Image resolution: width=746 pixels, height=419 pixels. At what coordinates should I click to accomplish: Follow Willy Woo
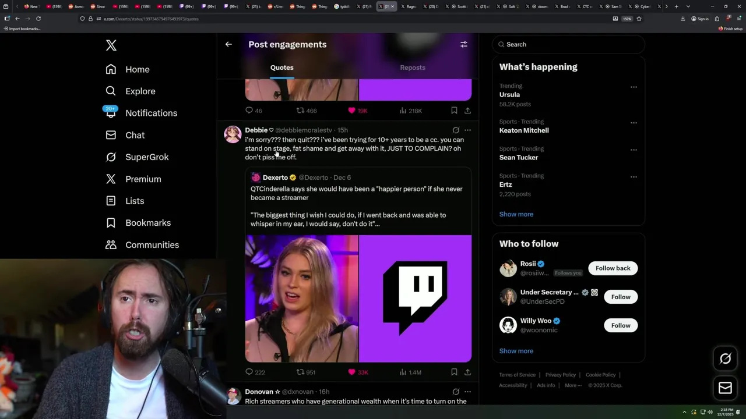621,325
